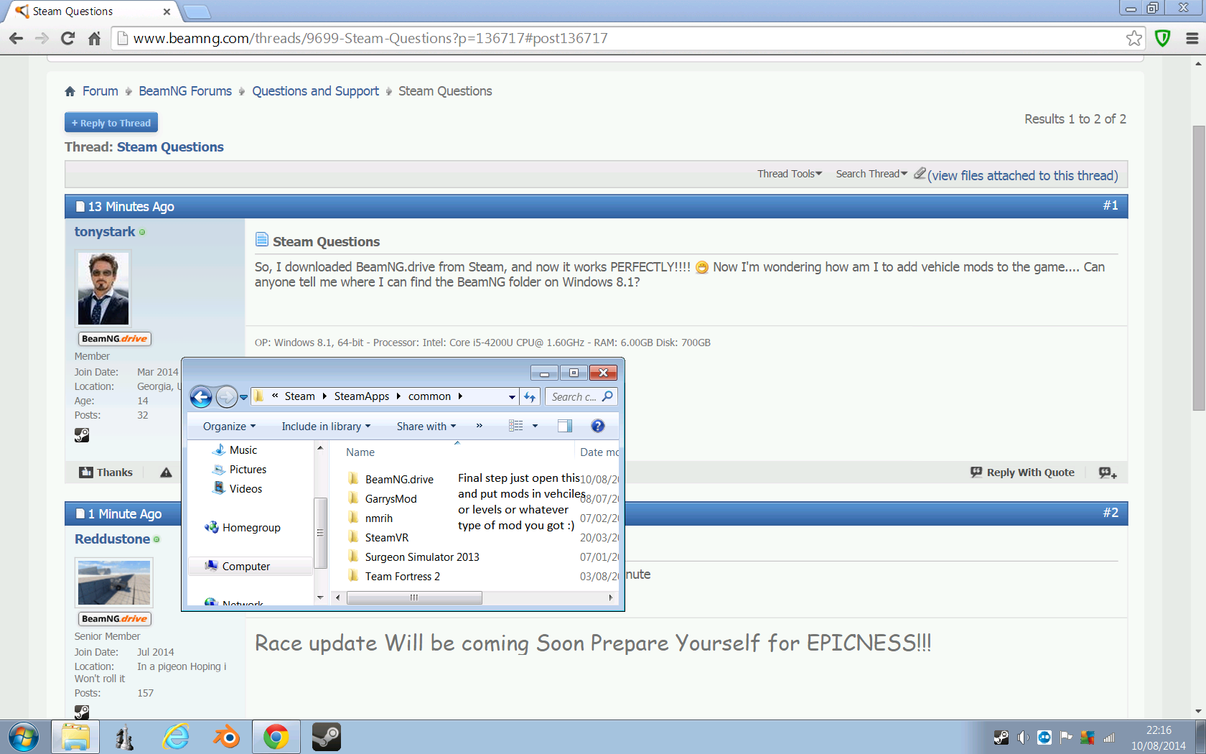
Task: Click the network signal tray icon
Action: 1109,737
